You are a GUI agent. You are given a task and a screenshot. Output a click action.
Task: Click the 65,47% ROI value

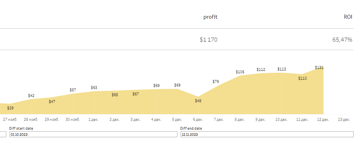pyautogui.click(x=342, y=40)
